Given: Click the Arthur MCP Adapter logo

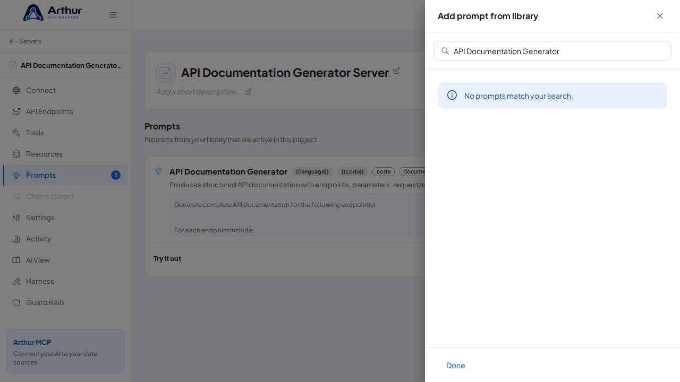Looking at the screenshot, I should 53,13.
